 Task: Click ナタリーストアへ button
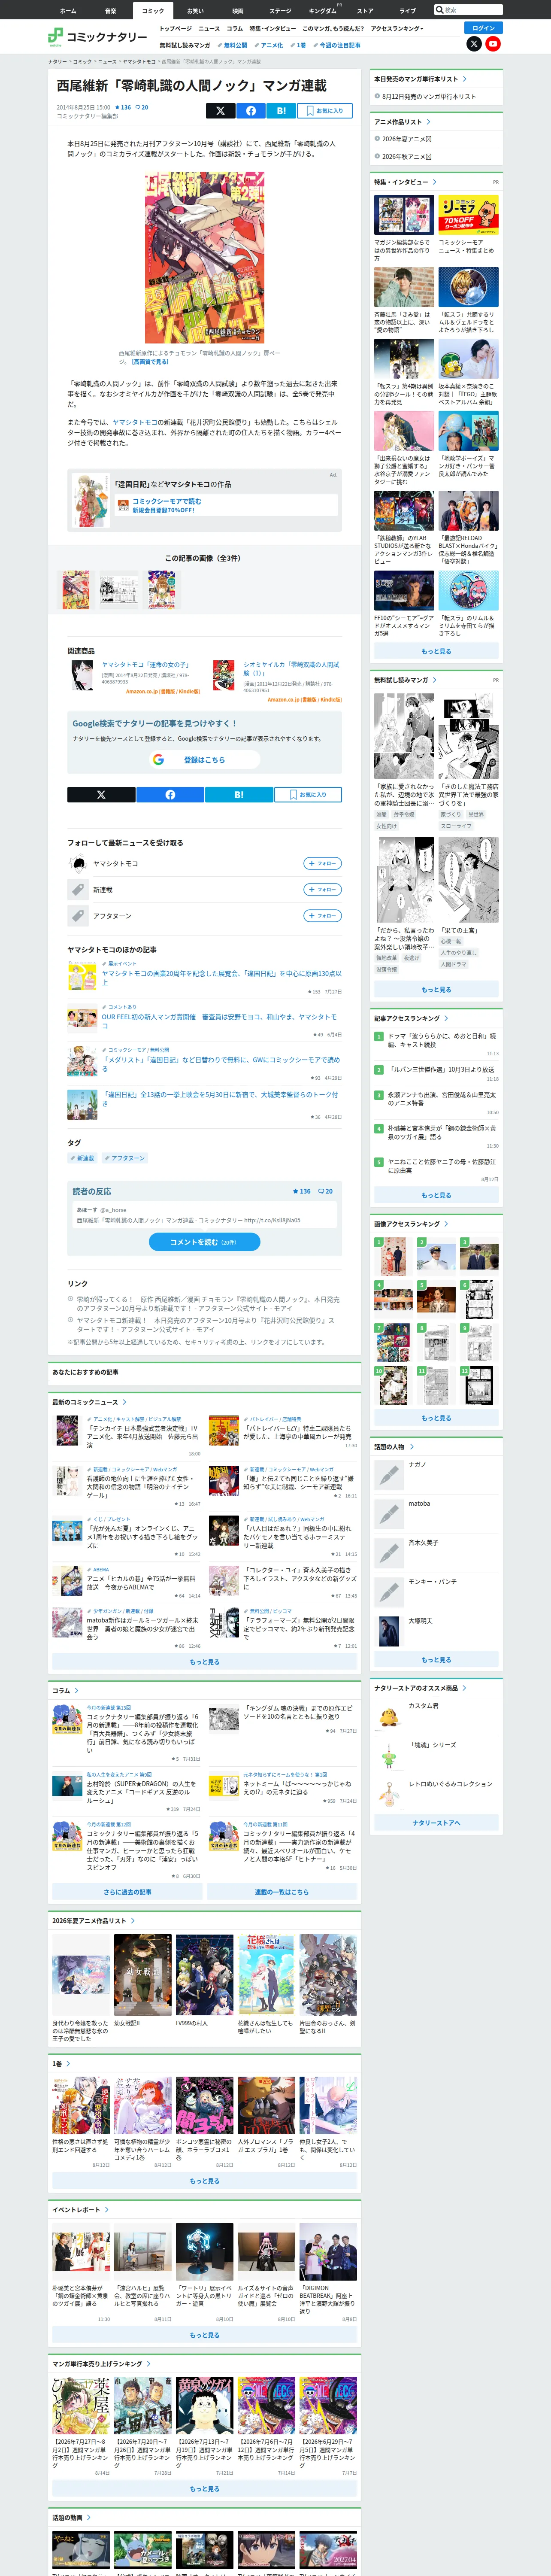436,1823
